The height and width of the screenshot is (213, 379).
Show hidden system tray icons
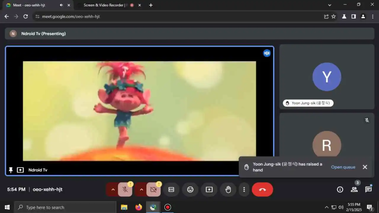click(327, 207)
